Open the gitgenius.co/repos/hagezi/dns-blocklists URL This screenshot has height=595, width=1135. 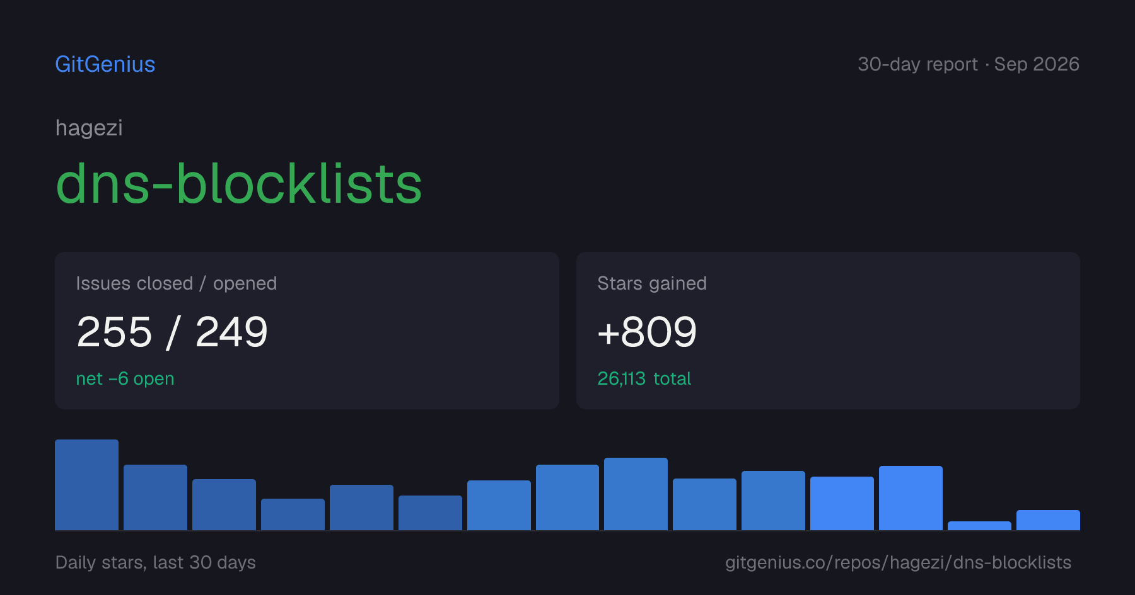tap(898, 562)
